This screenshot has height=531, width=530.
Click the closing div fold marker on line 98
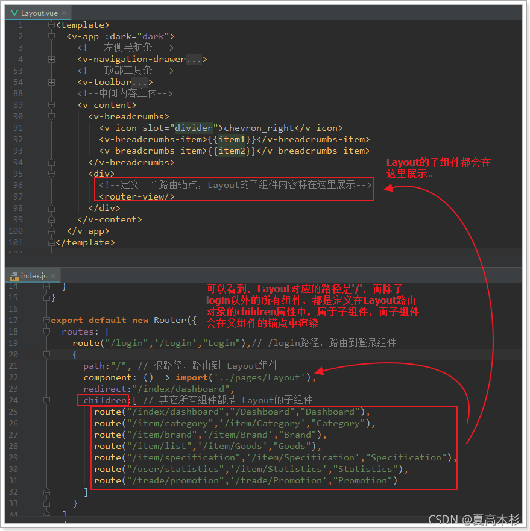tap(51, 208)
